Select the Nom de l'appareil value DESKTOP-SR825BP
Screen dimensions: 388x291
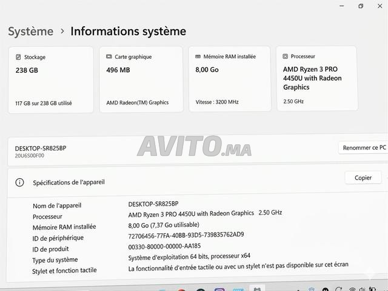click(x=153, y=204)
